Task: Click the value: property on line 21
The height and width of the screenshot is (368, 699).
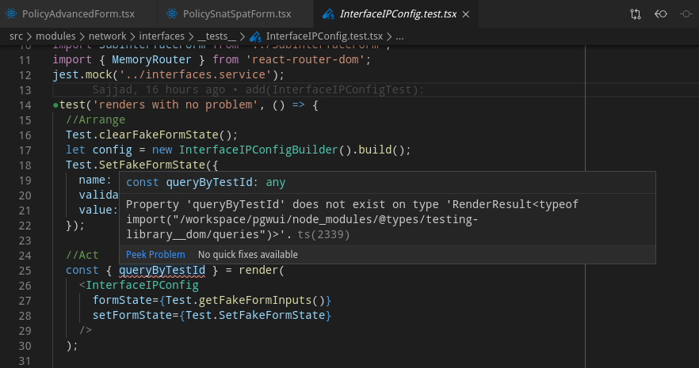Action: tap(98, 210)
